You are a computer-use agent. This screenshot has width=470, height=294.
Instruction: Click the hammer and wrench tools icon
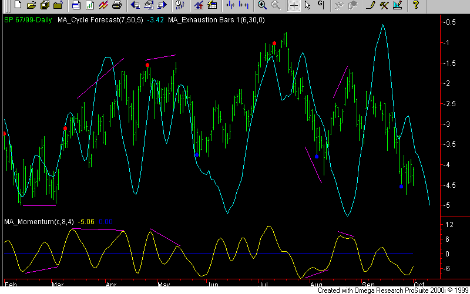tap(384, 5)
